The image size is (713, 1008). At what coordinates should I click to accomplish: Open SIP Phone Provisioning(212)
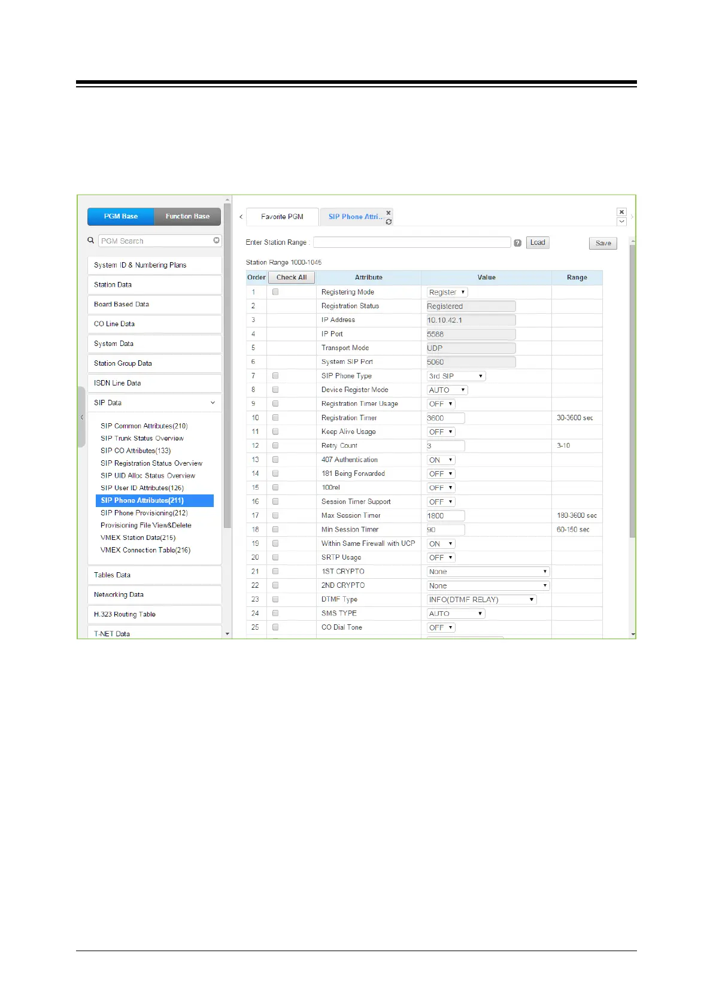144,513
